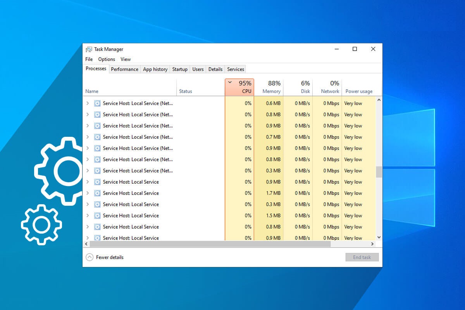
Task: Sort processes by the Name column
Action: [130, 87]
